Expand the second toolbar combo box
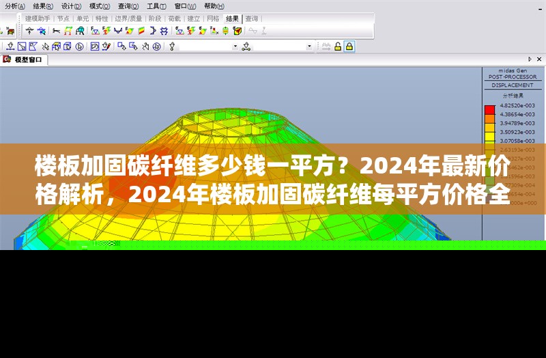The width and height of the screenshot is (546, 358). coord(309,46)
